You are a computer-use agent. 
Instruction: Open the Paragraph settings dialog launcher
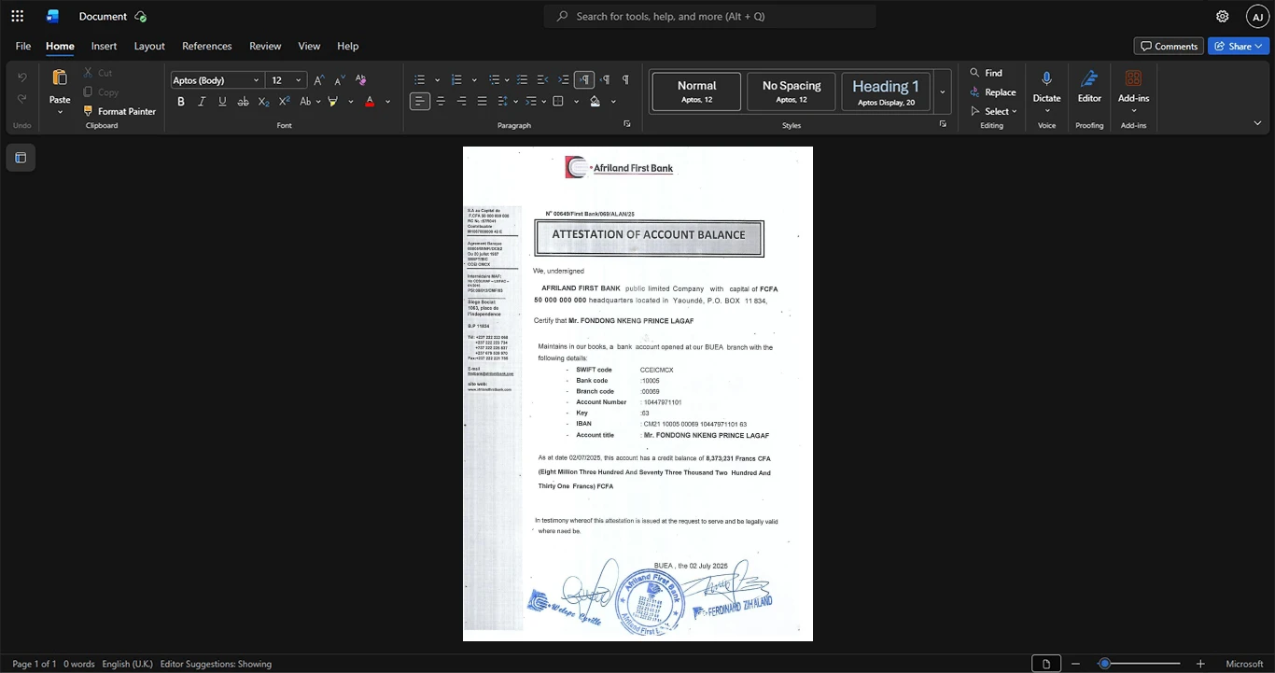[x=627, y=124]
